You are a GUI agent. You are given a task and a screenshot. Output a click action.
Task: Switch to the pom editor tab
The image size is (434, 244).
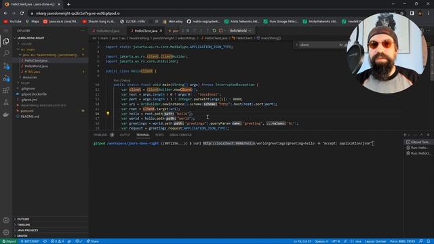pyautogui.click(x=174, y=30)
